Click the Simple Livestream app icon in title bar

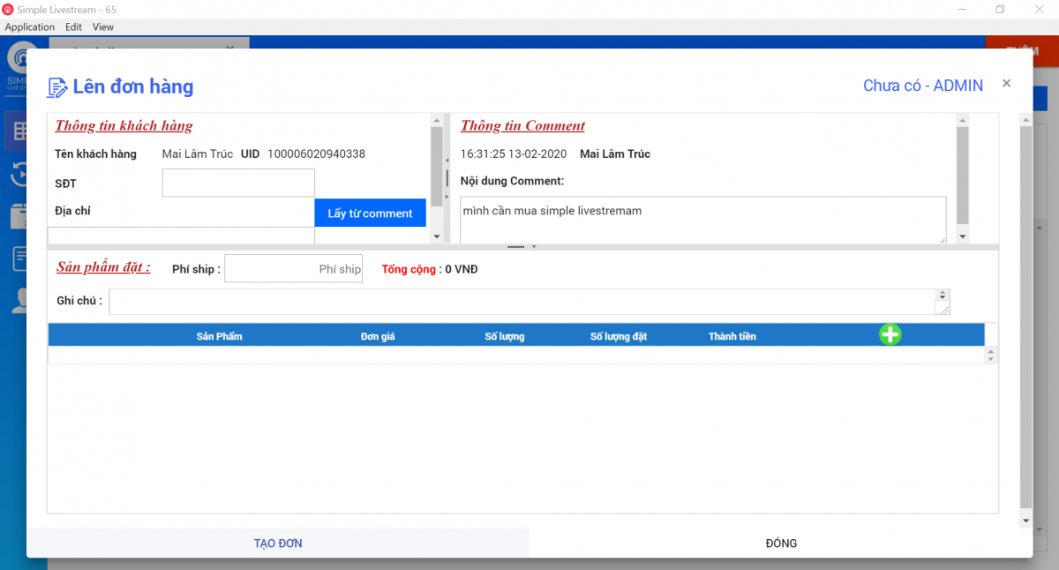pyautogui.click(x=8, y=10)
